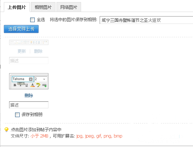Click the Underline U icon in thumbnail
The image size is (193, 147).
pos(27,85)
